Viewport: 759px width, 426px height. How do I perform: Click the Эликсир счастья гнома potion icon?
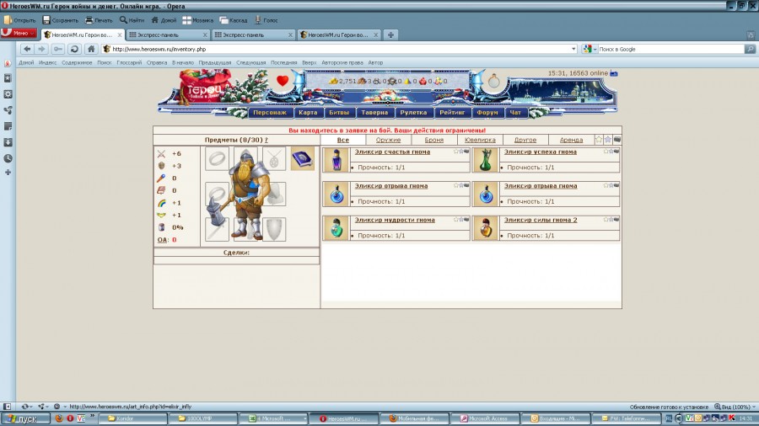pos(335,160)
